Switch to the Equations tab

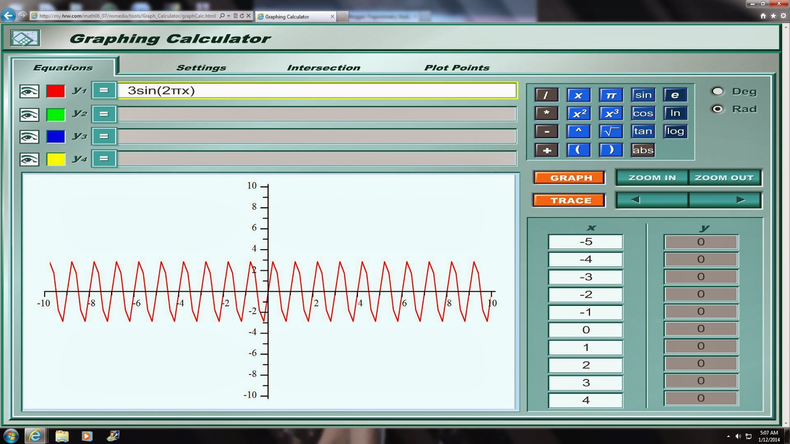(x=63, y=68)
